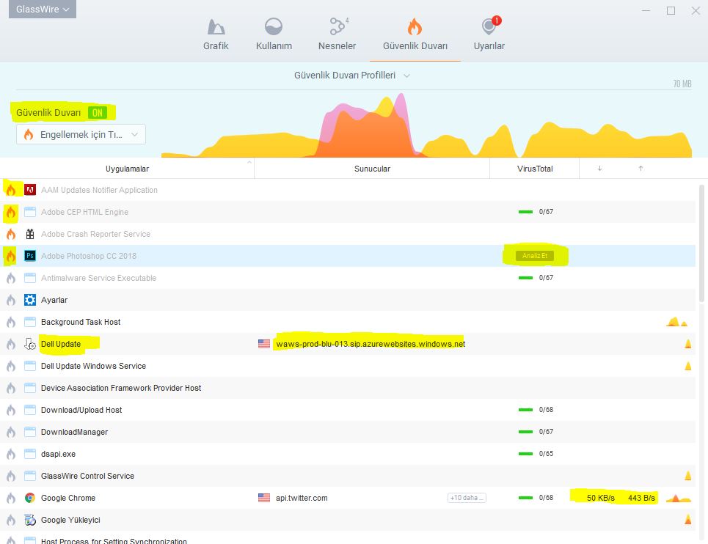Block Device Association Framework Provider Host flame
This screenshot has width=708, height=544.
click(x=11, y=388)
